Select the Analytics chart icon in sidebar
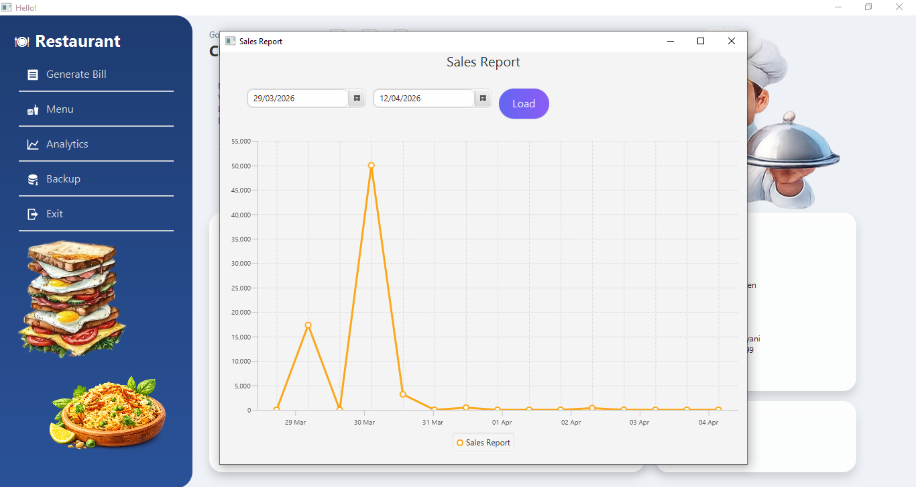Screen dimensions: 916x487 (32, 144)
